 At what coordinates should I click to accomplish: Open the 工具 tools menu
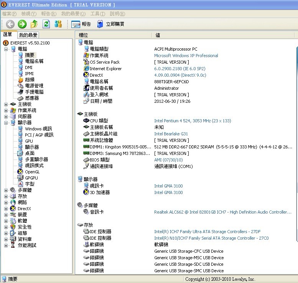pos(97,14)
